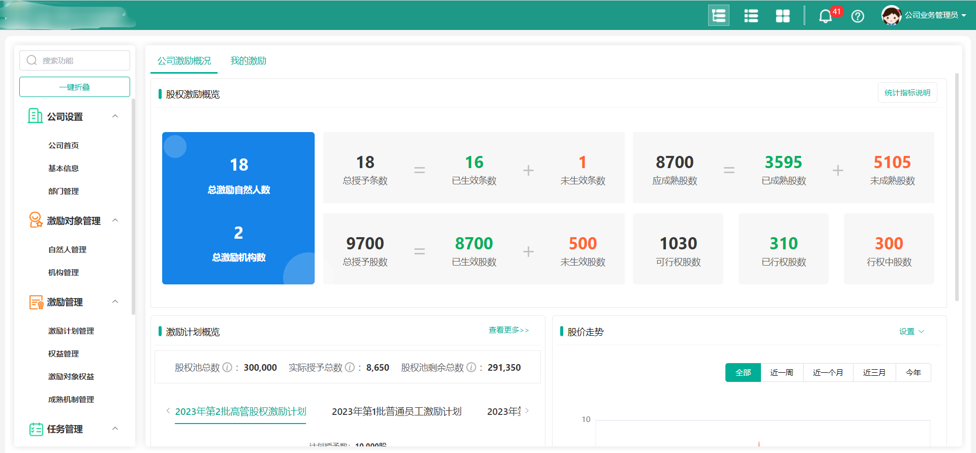Open 基本信息 in the sidebar
This screenshot has width=976, height=453.
click(64, 168)
